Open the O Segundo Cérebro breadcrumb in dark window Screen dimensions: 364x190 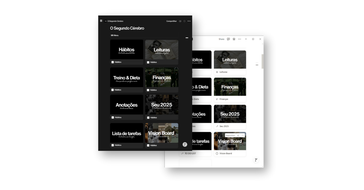[115, 21]
